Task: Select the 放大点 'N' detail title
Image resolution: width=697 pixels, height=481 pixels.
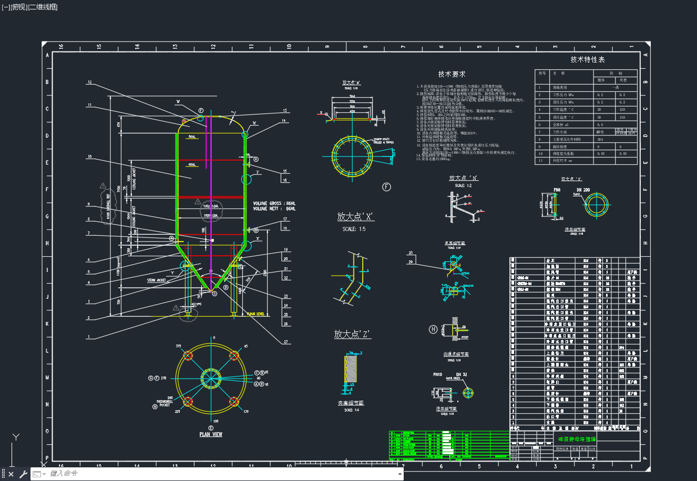Action: click(x=464, y=178)
